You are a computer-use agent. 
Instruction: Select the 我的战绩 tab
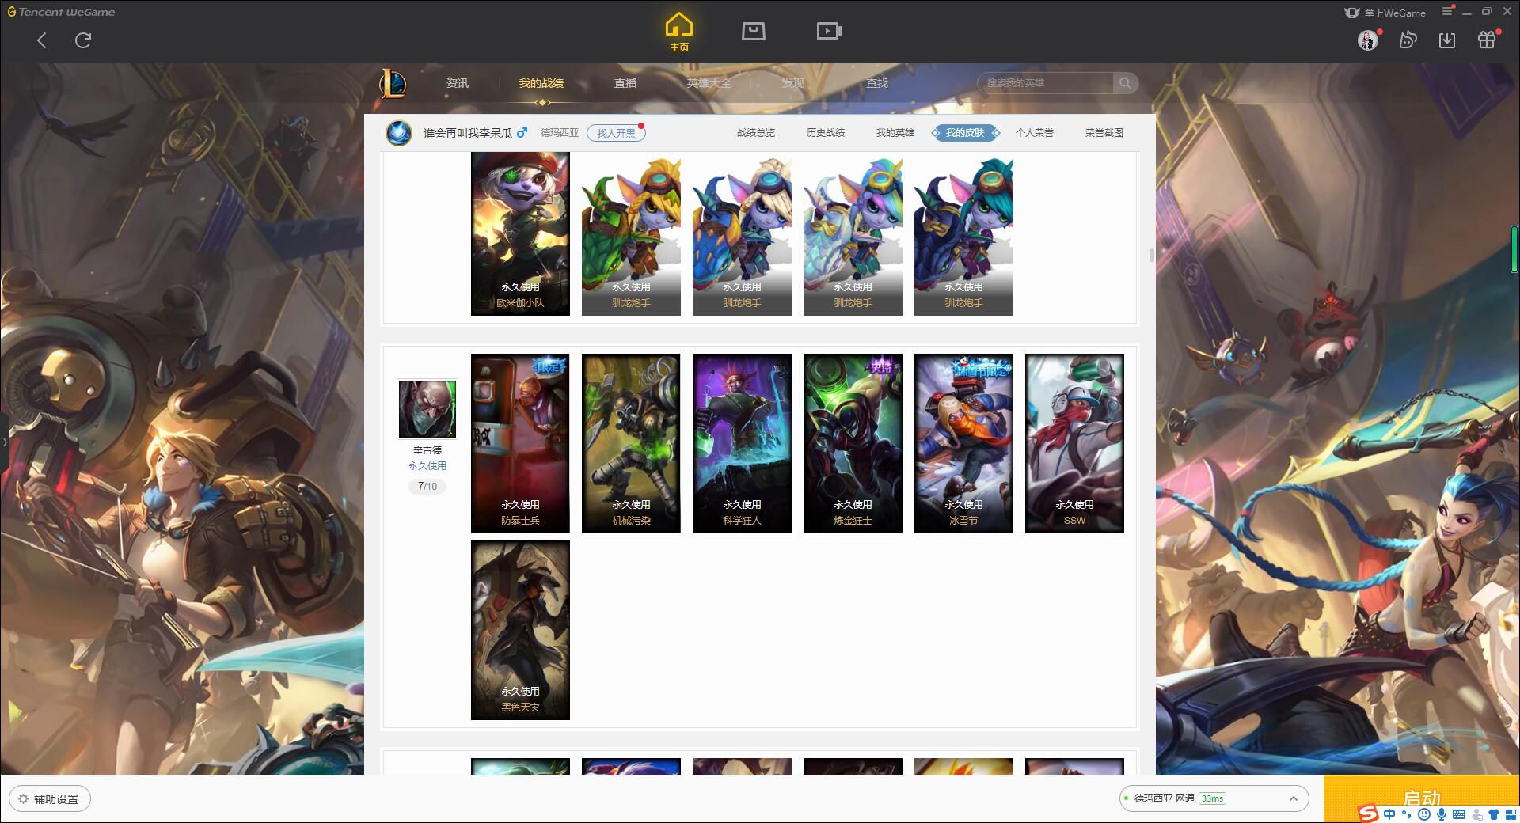[x=541, y=83]
